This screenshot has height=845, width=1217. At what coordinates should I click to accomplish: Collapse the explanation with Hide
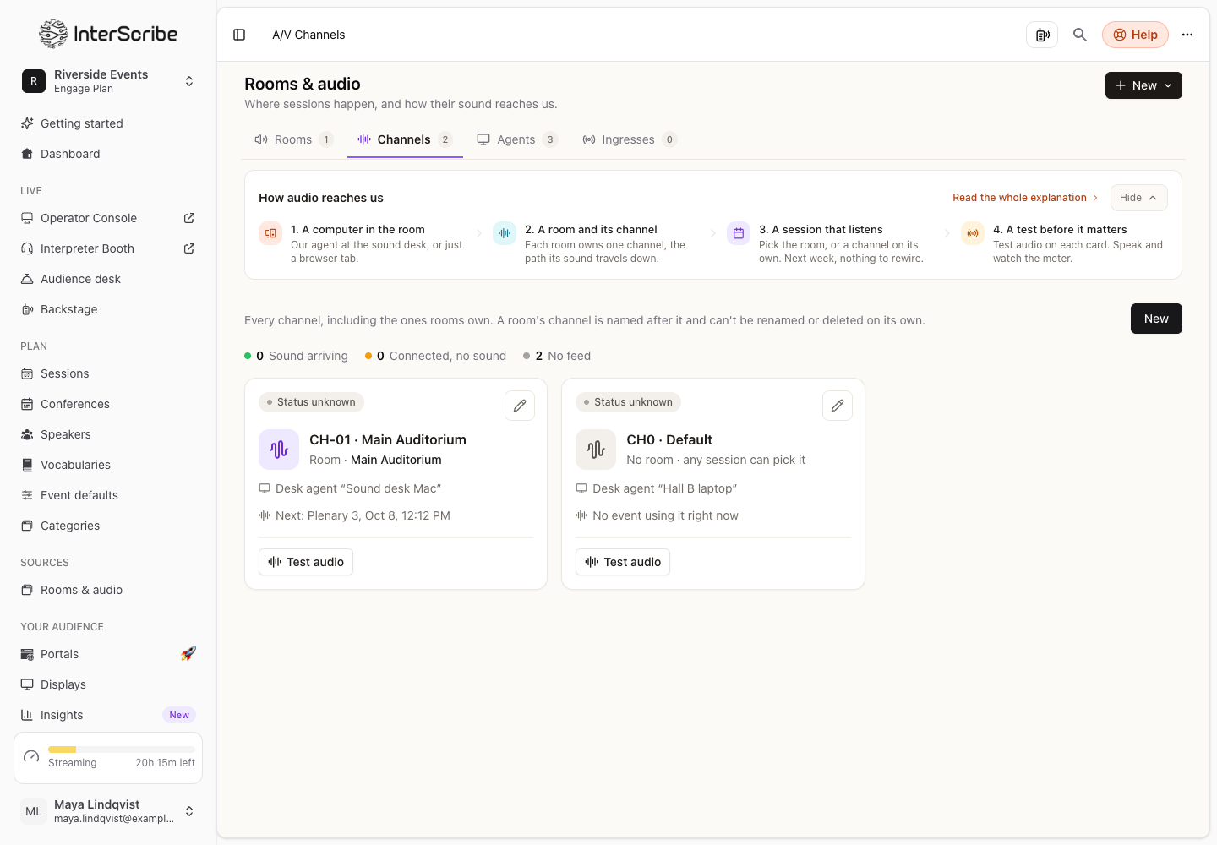click(x=1138, y=198)
